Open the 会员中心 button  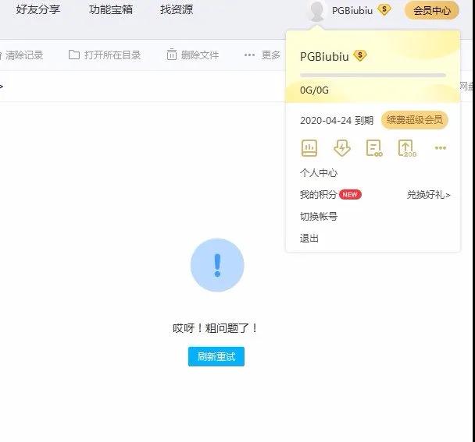[431, 10]
